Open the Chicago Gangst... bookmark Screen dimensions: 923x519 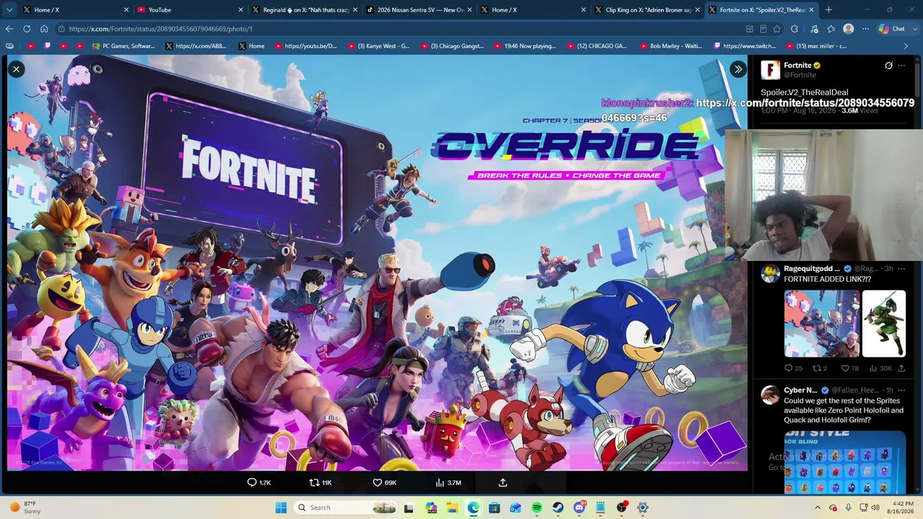[452, 46]
